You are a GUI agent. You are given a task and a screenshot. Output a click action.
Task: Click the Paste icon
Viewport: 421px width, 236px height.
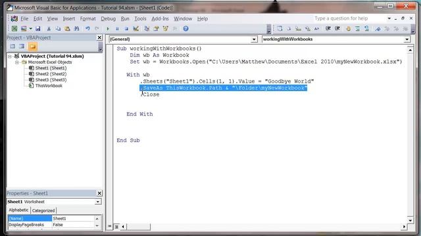(67, 29)
